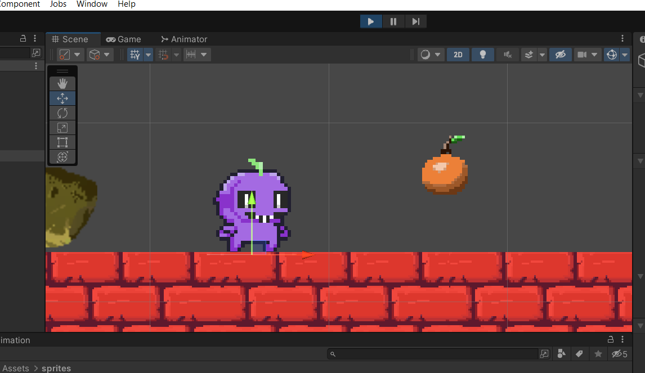Open the Window menu
The width and height of the screenshot is (645, 373).
point(91,5)
